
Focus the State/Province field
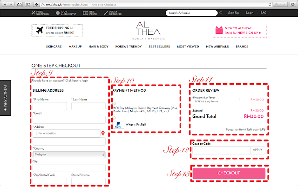click(88, 181)
